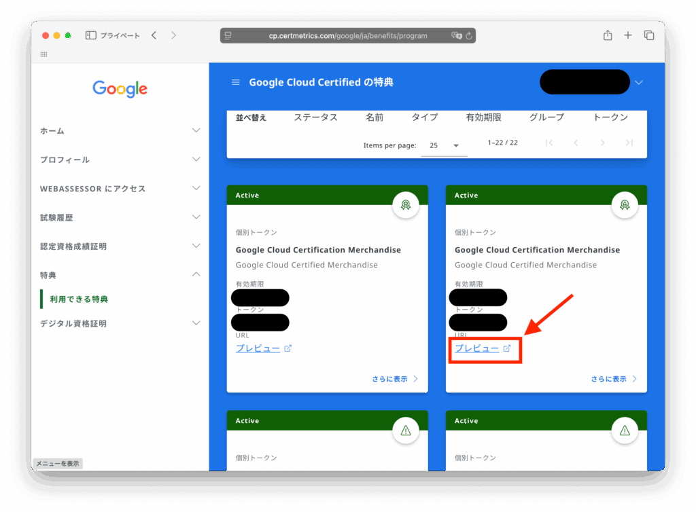Open the Safari share icon
Screen dimensions: 696x512
pos(608,35)
